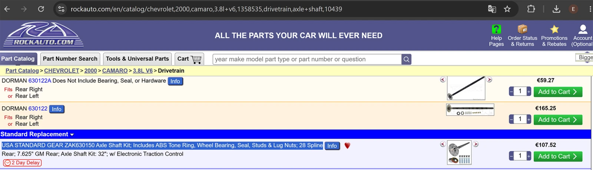Open the browser profile avatar E

pos(573,9)
